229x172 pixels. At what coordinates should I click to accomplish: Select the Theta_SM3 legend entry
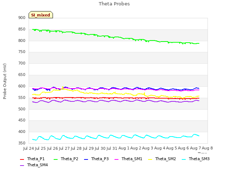[x=196, y=159]
